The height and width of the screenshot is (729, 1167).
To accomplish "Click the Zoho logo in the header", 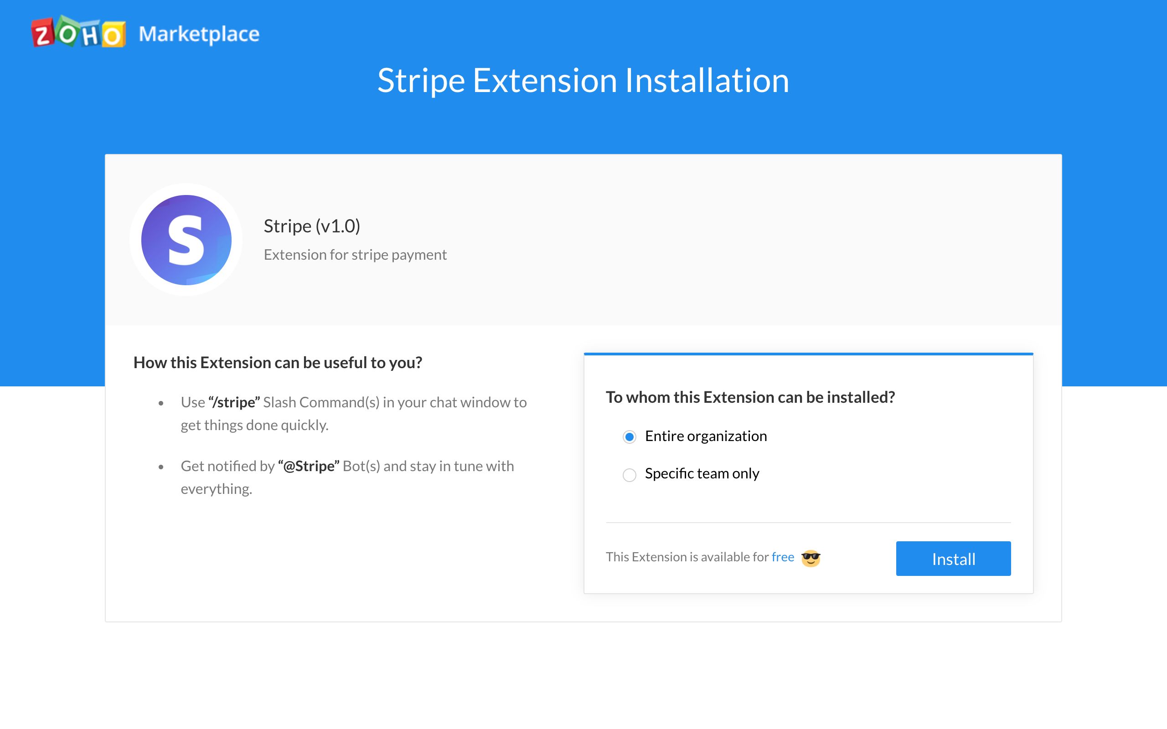I will coord(78,32).
